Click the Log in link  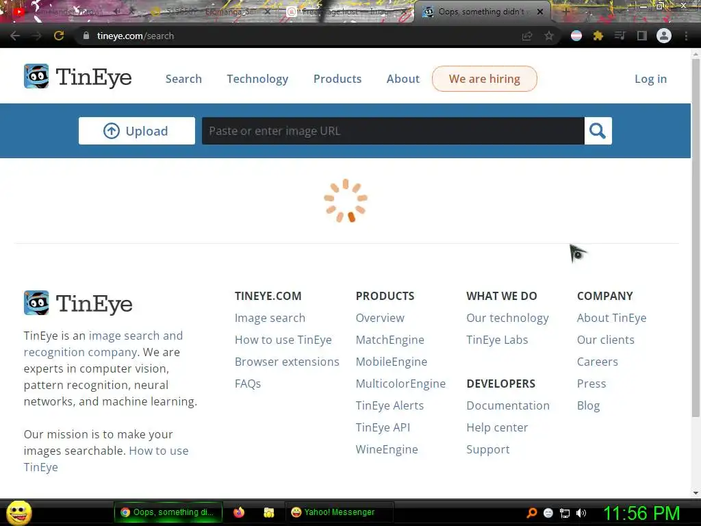(x=651, y=79)
